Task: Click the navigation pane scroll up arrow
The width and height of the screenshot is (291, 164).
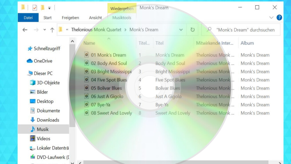Action: click(72, 41)
